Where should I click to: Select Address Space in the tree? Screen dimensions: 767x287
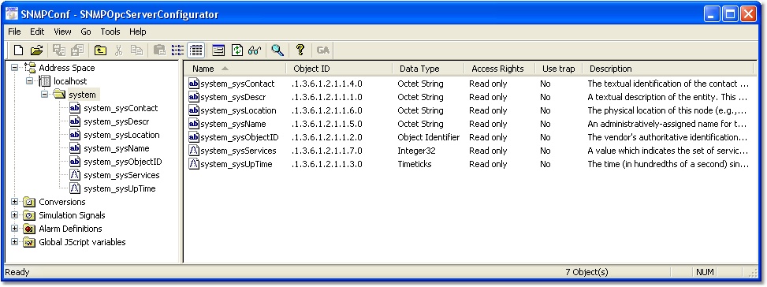coord(67,68)
